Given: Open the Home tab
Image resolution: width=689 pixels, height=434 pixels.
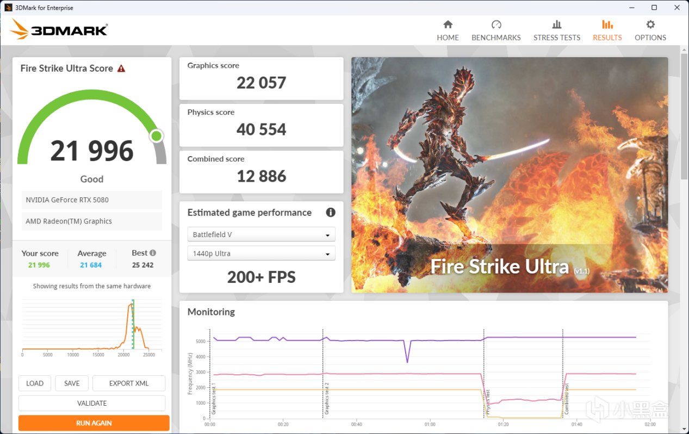Looking at the screenshot, I should [x=448, y=31].
